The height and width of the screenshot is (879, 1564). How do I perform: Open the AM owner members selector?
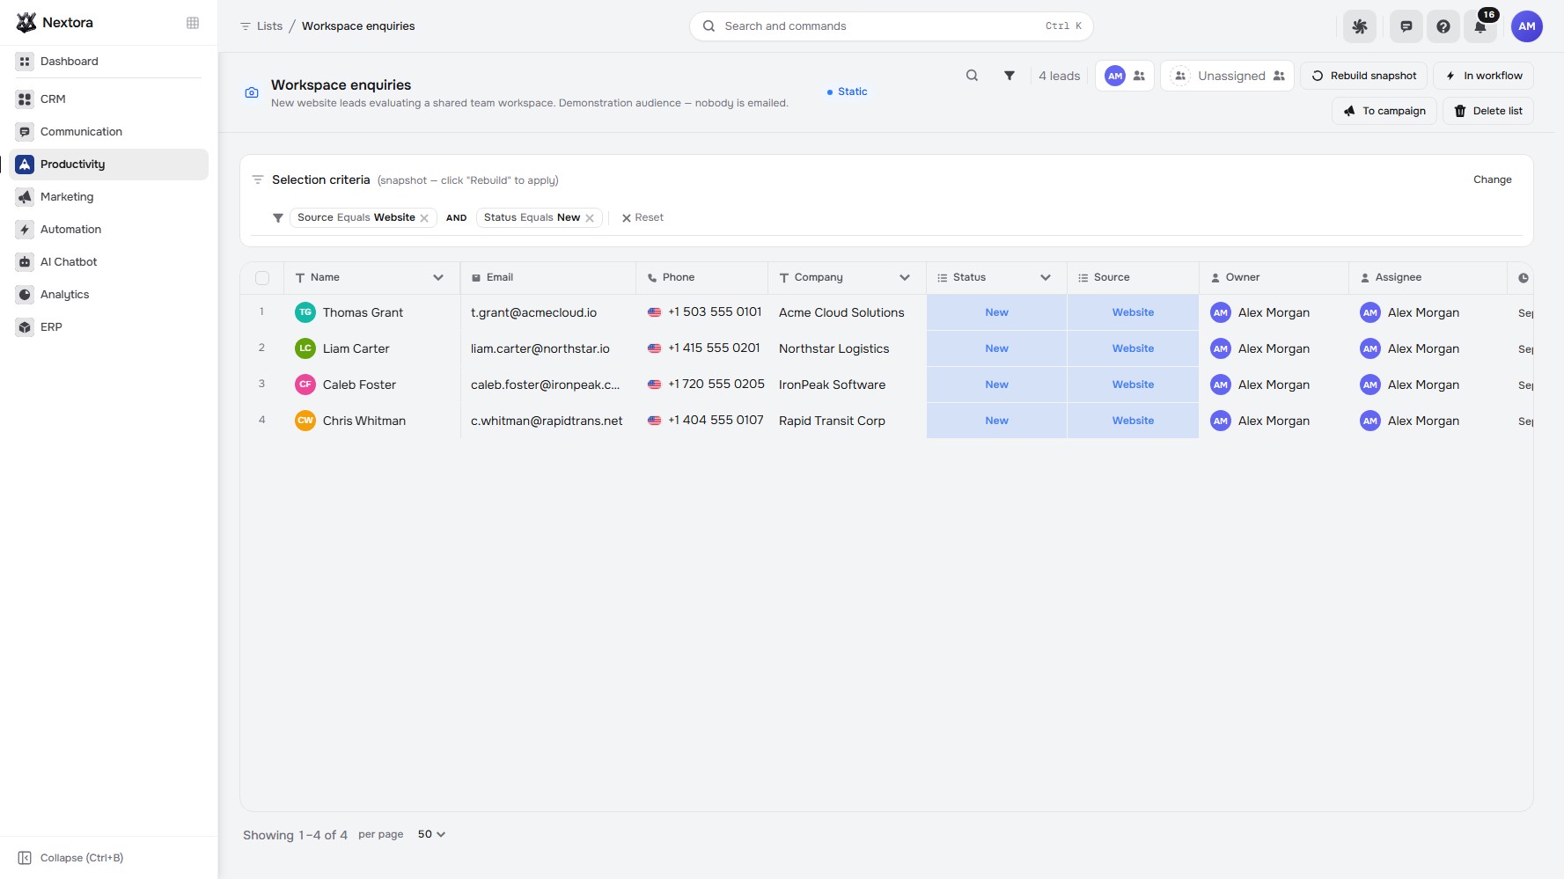tap(1125, 76)
